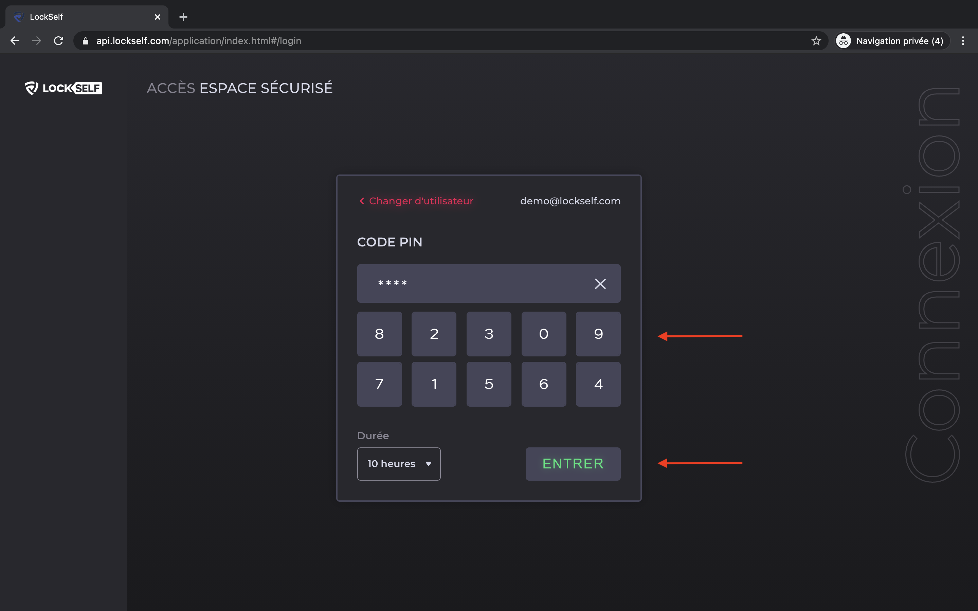Go forward in browser history
The width and height of the screenshot is (978, 611).
(37, 41)
